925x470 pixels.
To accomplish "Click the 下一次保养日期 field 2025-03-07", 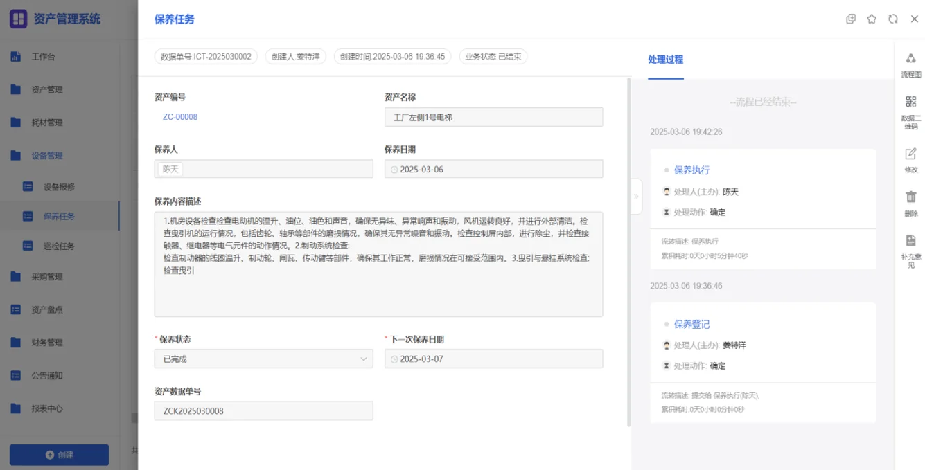I will point(493,359).
